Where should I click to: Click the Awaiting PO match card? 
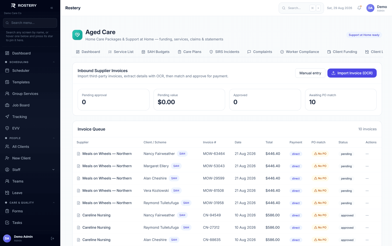[341, 100]
